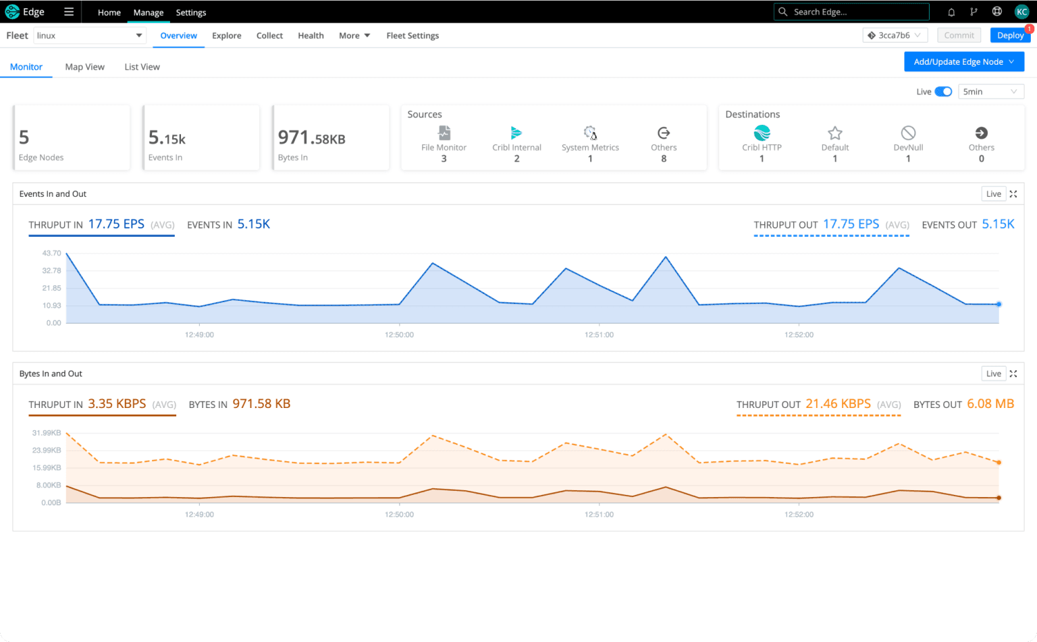
Task: Open the version control branch icon
Action: pos(973,12)
